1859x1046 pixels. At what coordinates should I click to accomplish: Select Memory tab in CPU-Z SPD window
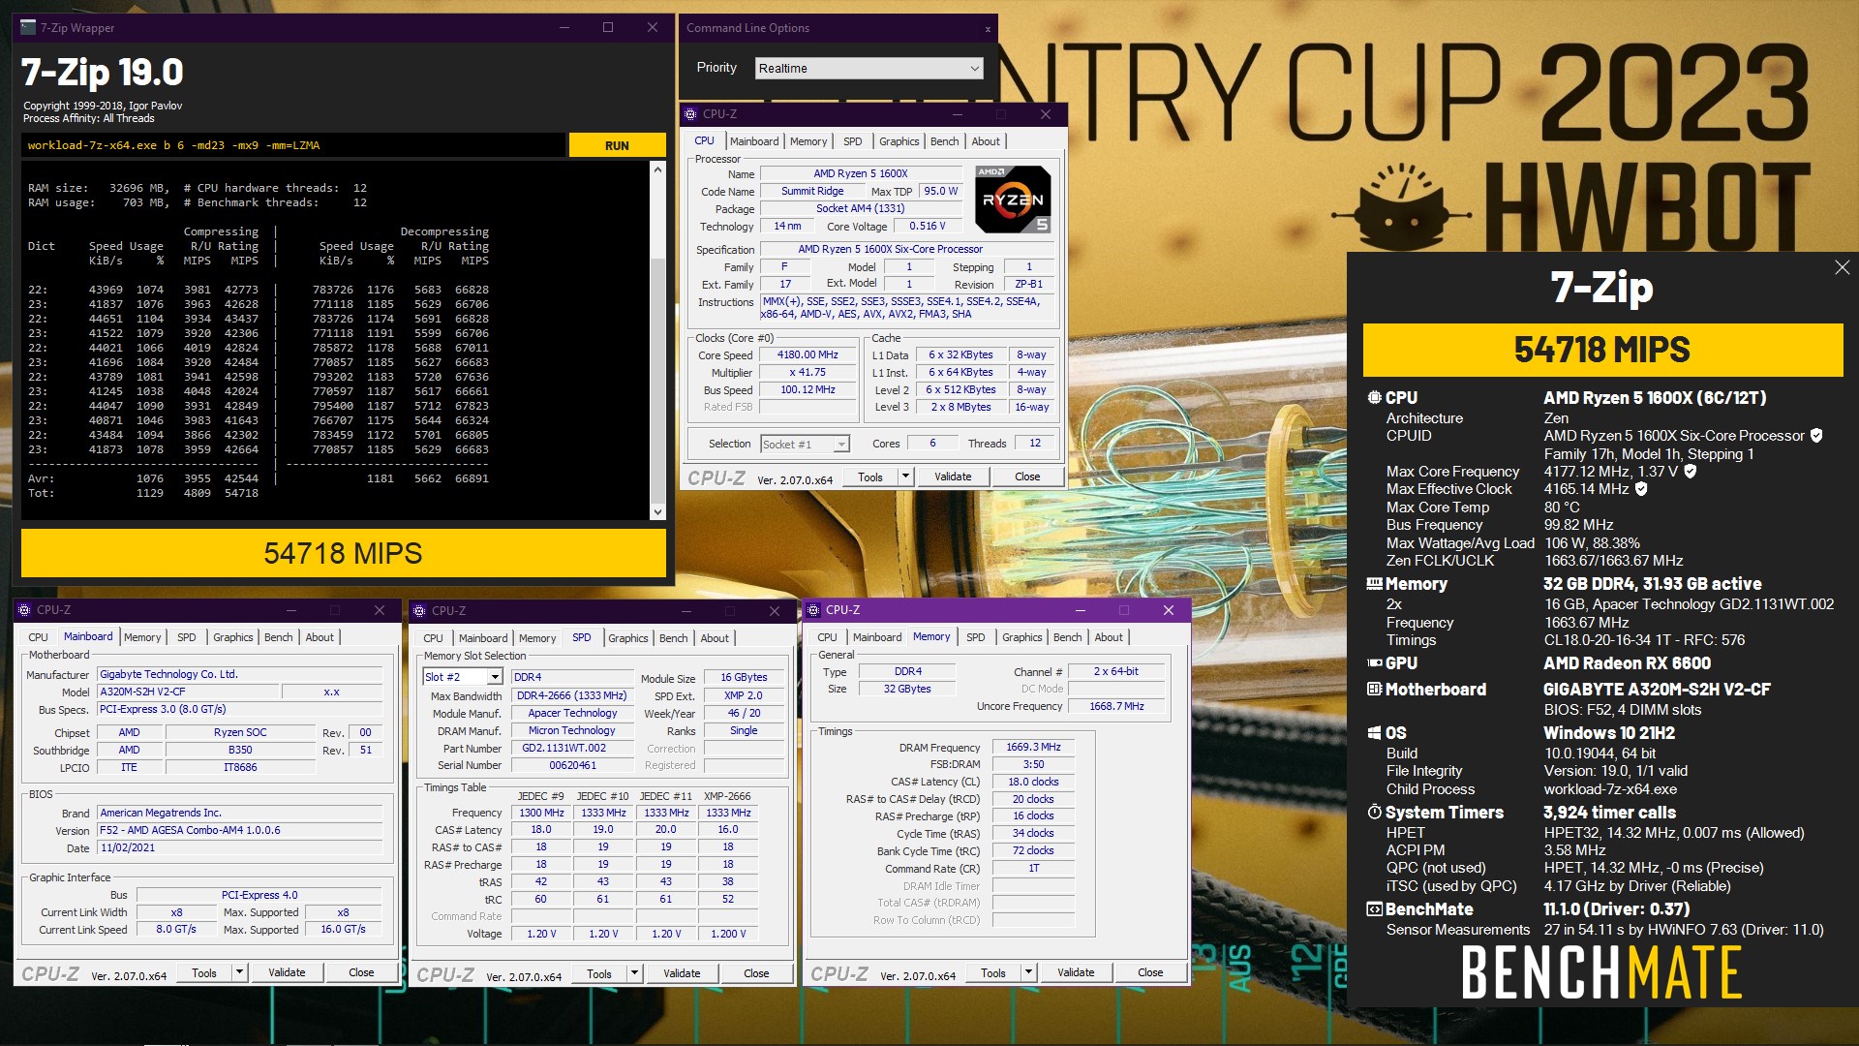pos(537,638)
